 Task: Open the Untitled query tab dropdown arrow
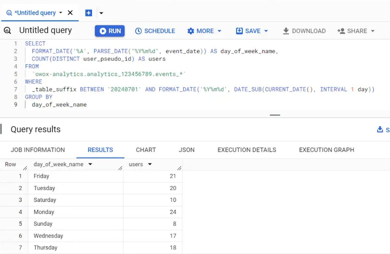[60, 13]
